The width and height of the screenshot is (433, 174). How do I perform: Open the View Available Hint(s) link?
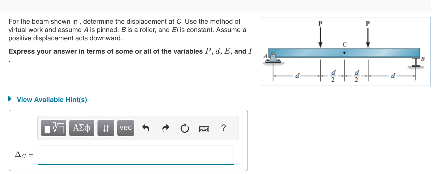52,99
